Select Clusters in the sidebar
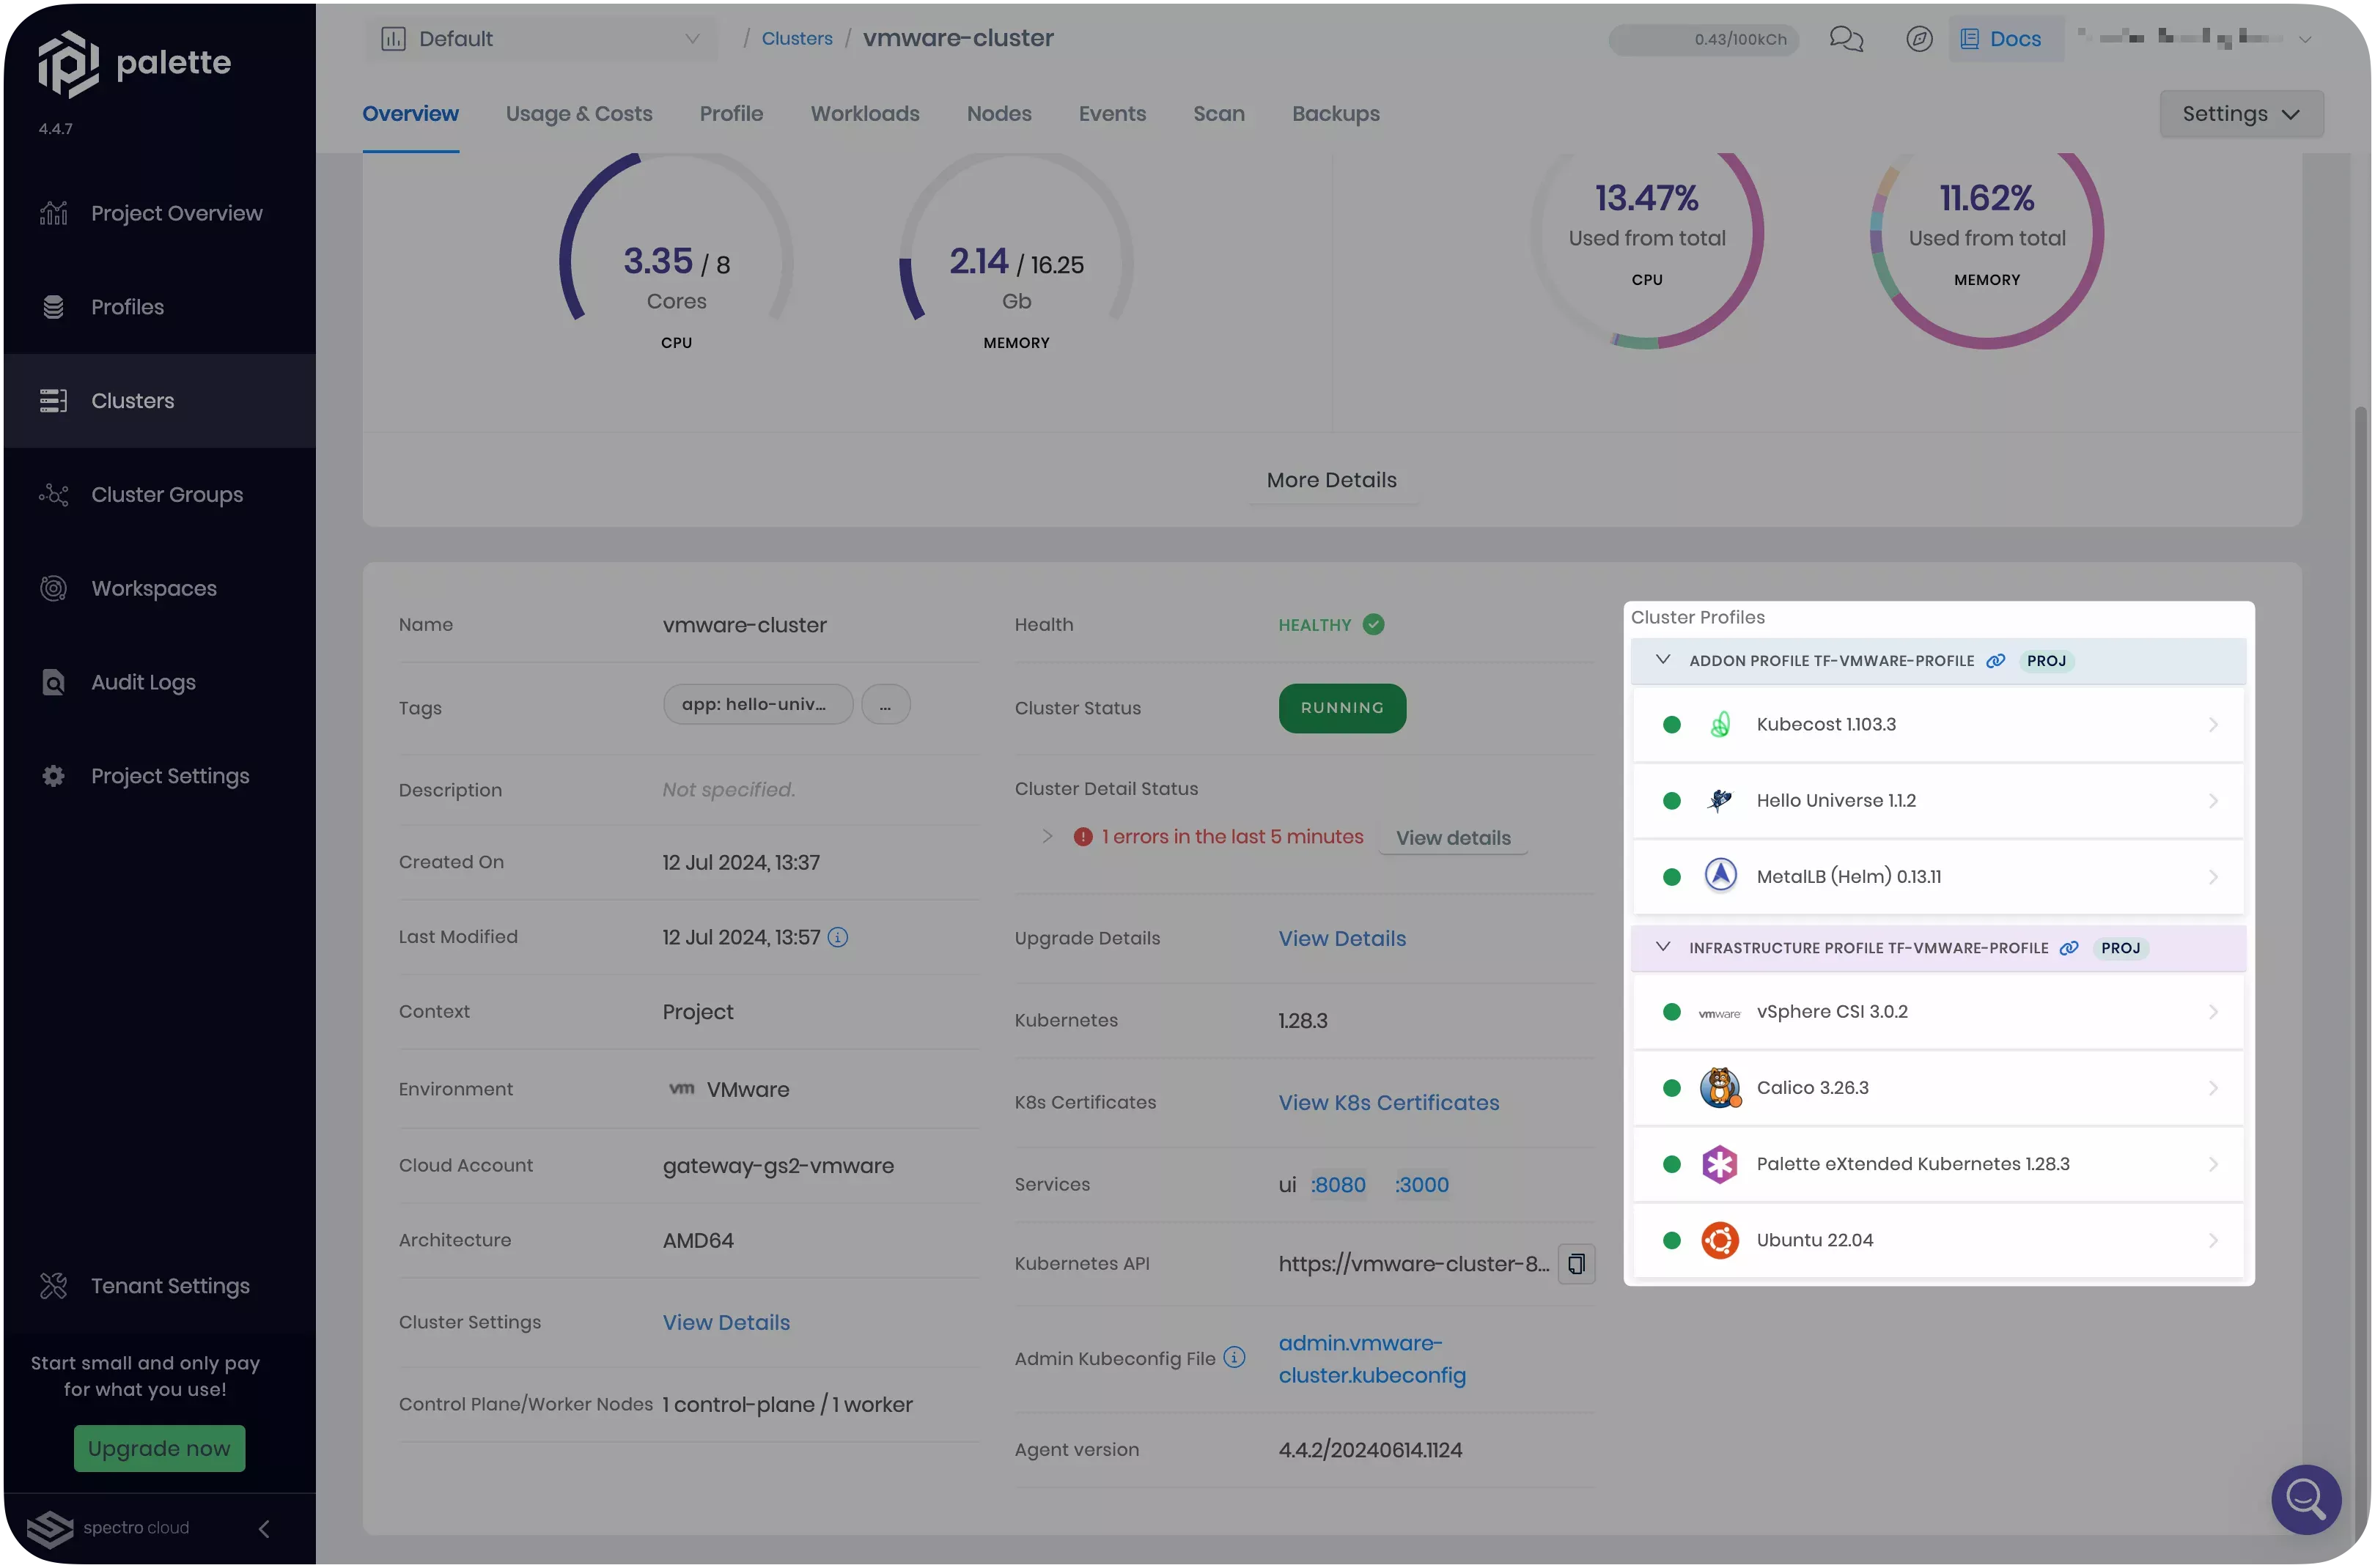Viewport: 2375px width, 1568px height. [x=160, y=401]
